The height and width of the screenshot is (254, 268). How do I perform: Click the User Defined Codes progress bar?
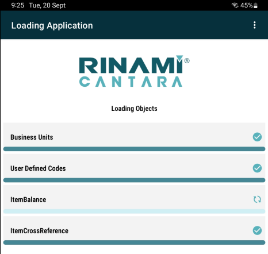point(134,180)
